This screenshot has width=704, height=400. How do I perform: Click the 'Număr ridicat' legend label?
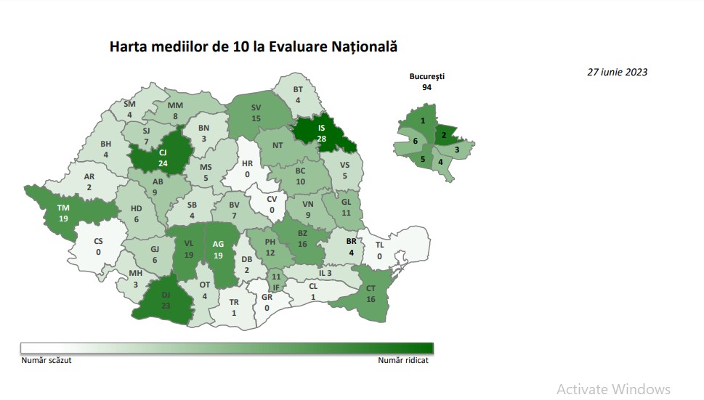[x=403, y=359]
